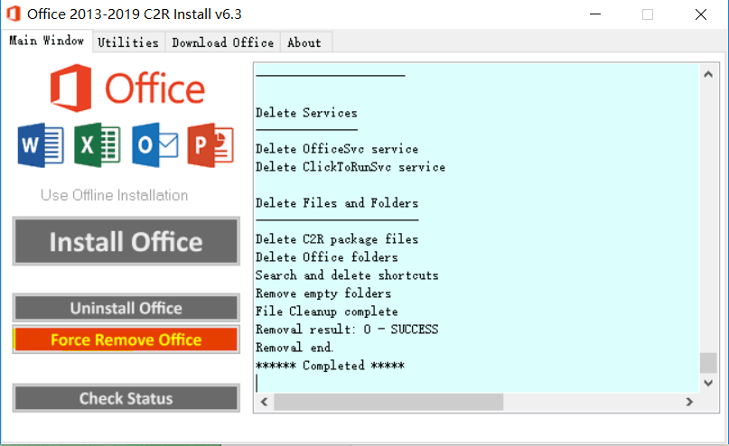This screenshot has height=446, width=729.
Task: Click the log scroll right arrow
Action: 689,402
